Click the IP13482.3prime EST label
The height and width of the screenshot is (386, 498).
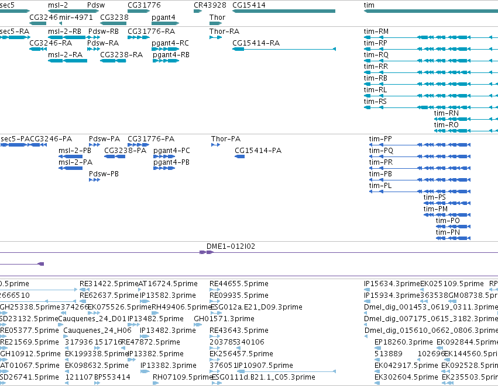pos(168,331)
